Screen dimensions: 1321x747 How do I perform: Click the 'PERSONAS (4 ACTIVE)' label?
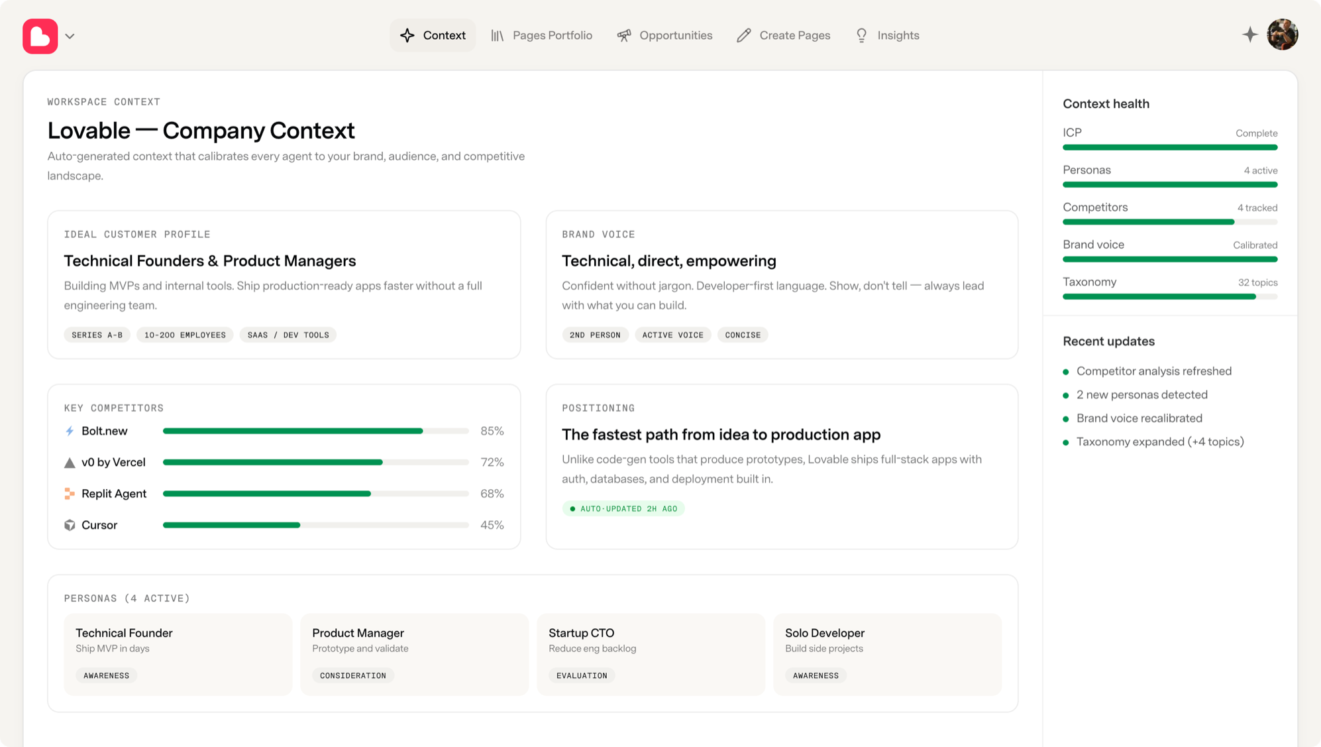point(127,599)
